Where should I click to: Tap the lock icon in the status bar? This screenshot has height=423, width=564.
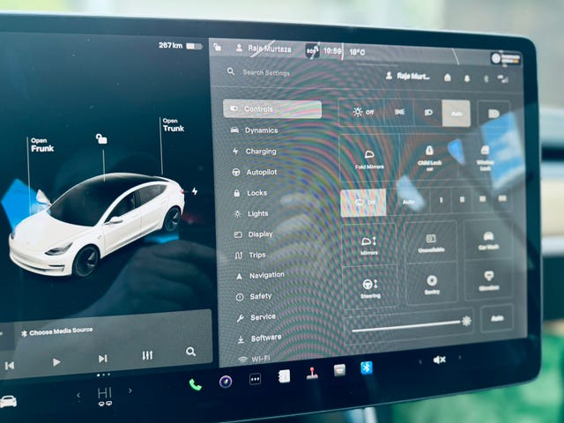tap(218, 47)
